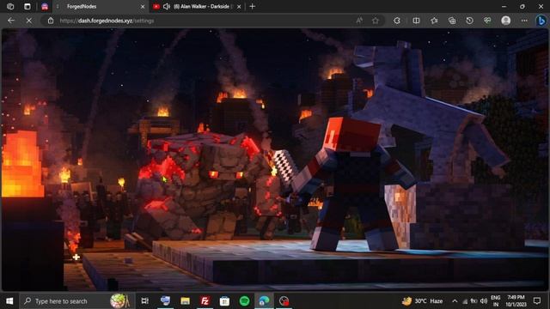The image size is (550, 309).
Task: Open the red round app on the taskbar
Action: point(284,301)
